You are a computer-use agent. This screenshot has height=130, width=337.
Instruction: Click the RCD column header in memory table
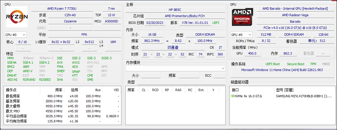tap(155, 90)
